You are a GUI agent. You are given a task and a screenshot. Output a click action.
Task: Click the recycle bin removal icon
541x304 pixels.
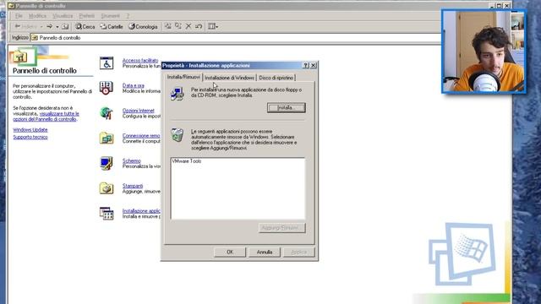(x=178, y=135)
